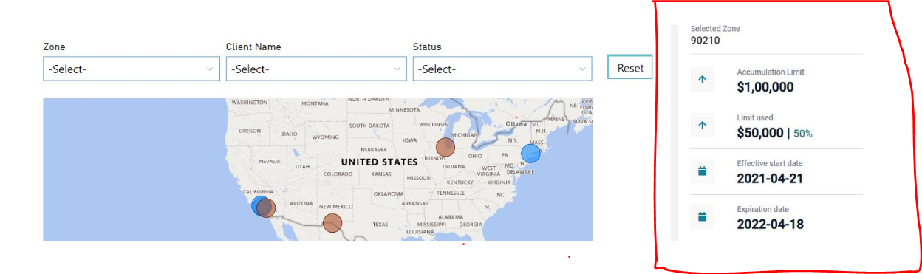922x274 pixels.
Task: Click the Effective start date label
Action: (769, 164)
